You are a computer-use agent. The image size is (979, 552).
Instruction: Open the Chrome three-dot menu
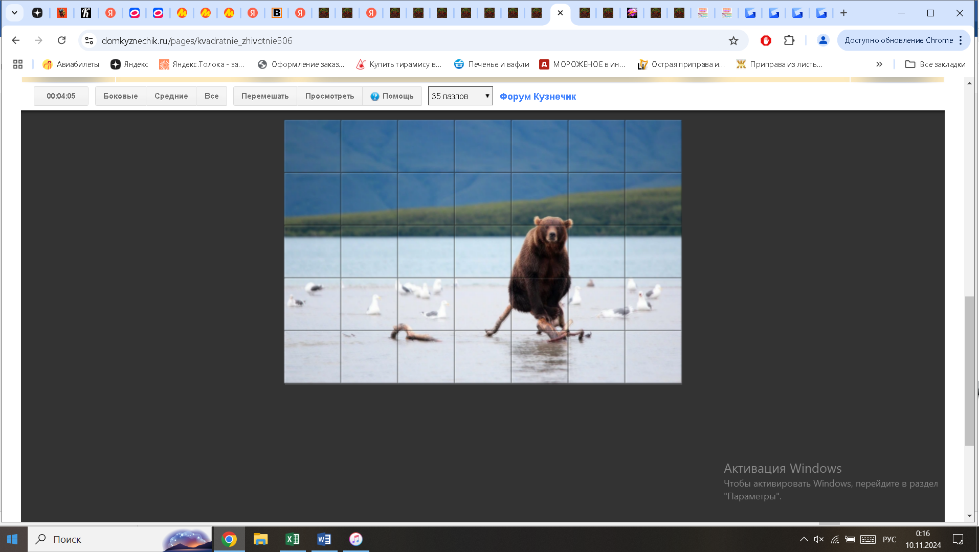(x=961, y=40)
